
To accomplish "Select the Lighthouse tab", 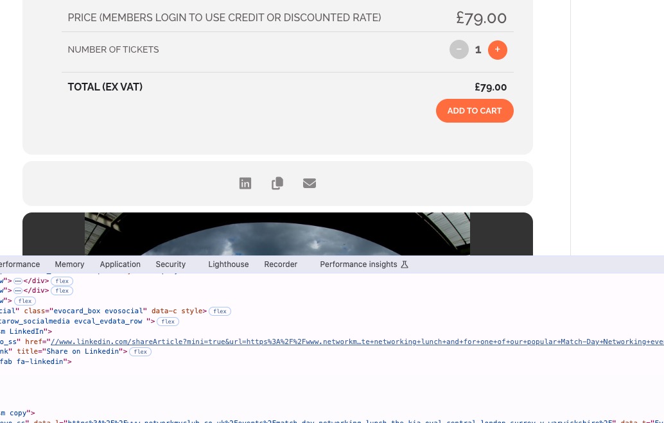I will (228, 264).
